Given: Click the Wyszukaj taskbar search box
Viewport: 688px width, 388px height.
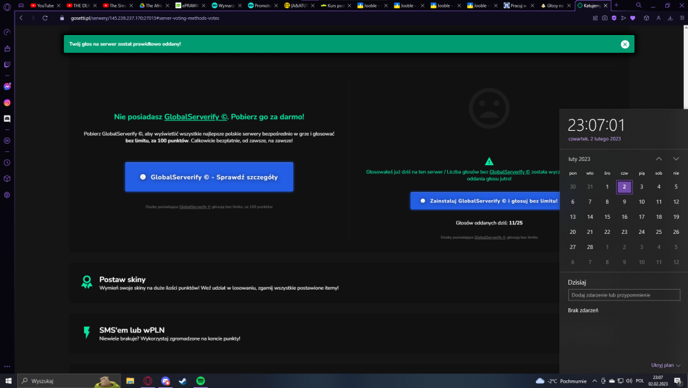Looking at the screenshot, I should point(69,381).
